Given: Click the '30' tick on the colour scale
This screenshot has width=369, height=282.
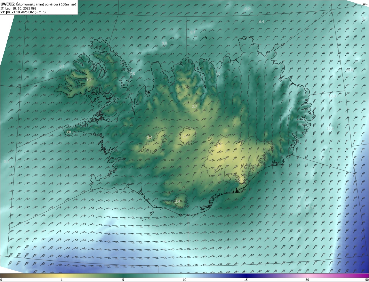Looking at the screenshot, I should click(307, 280).
